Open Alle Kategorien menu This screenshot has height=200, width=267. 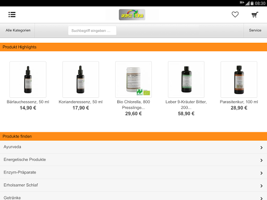tap(18, 30)
